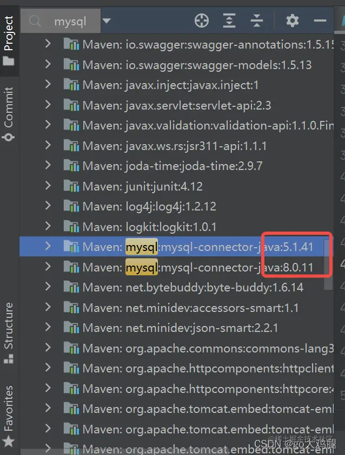This screenshot has width=345, height=455.
Task: Expand the swagger-models:1.5.13 library node
Action: (48, 64)
